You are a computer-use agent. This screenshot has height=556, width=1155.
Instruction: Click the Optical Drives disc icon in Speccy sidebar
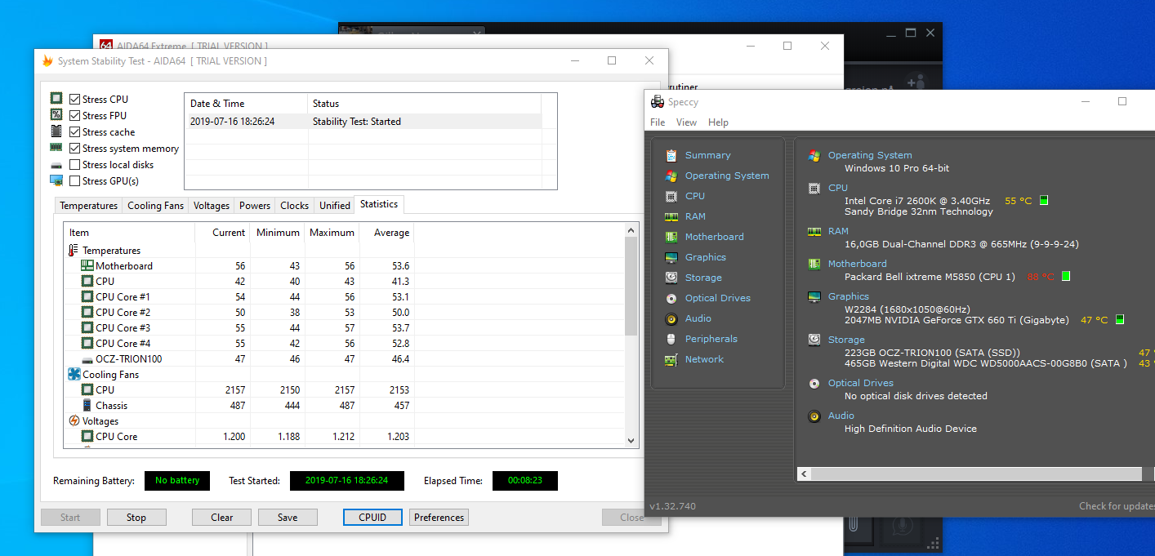(671, 298)
